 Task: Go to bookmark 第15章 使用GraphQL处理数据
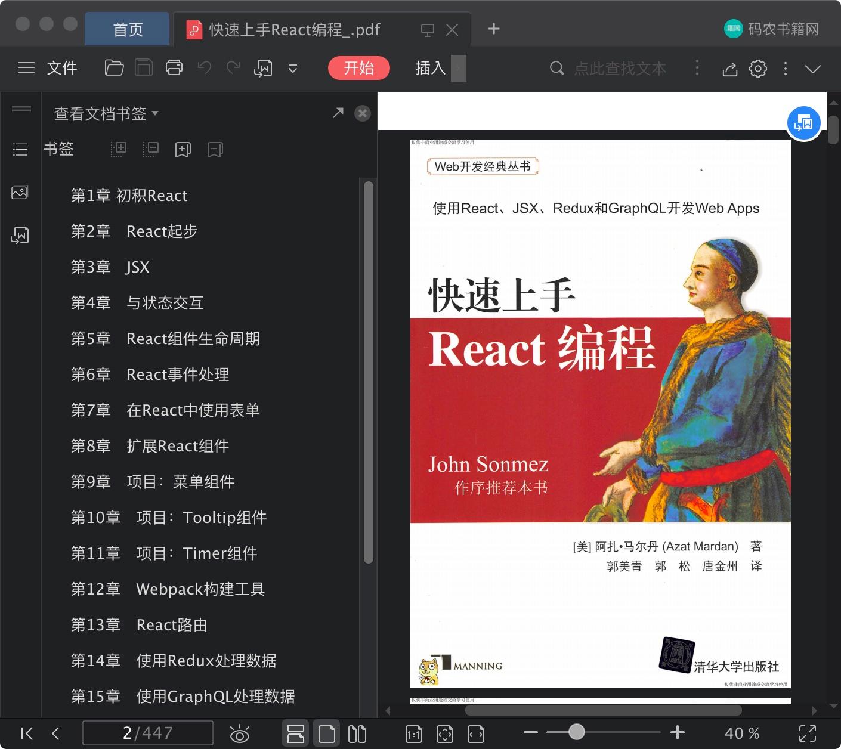pos(183,697)
